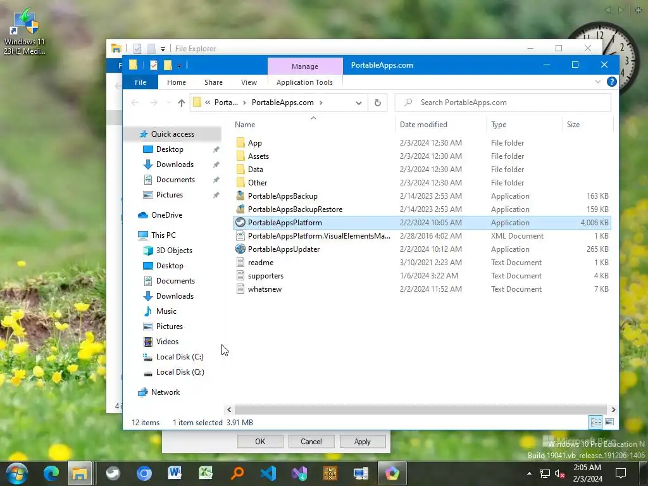Click the Search PortableApps.com box
This screenshot has height=486, width=648.
coord(502,103)
